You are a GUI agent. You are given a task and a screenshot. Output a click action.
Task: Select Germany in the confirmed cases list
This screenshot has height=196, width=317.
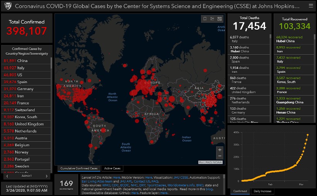point(26,89)
